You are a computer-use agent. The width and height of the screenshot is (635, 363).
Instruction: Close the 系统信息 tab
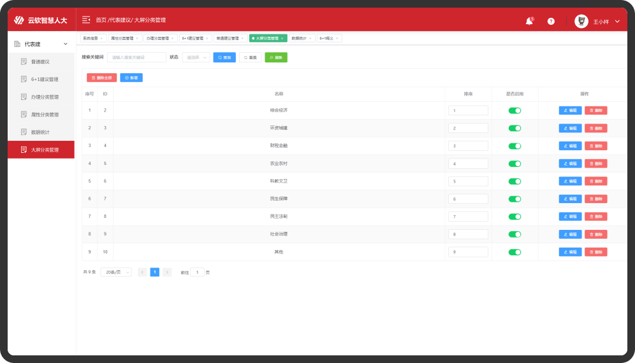coord(101,38)
